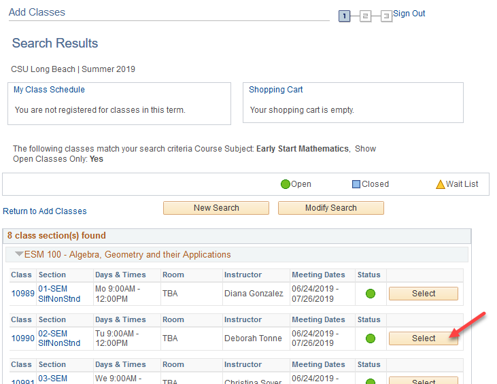Click TBA room cell for class 10990
Screen dimensions: 497x384
[170, 338]
